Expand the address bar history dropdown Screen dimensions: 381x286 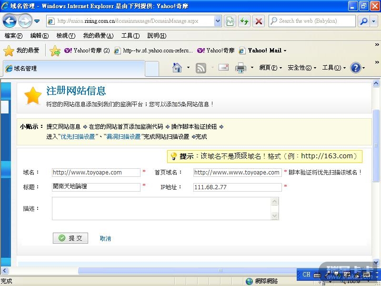[x=218, y=21]
